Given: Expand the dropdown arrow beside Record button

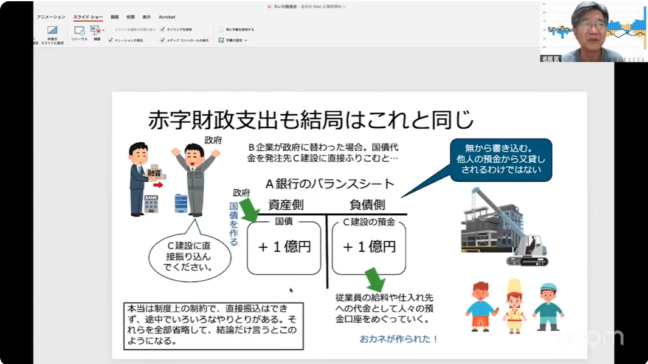Looking at the screenshot, I should 103,30.
